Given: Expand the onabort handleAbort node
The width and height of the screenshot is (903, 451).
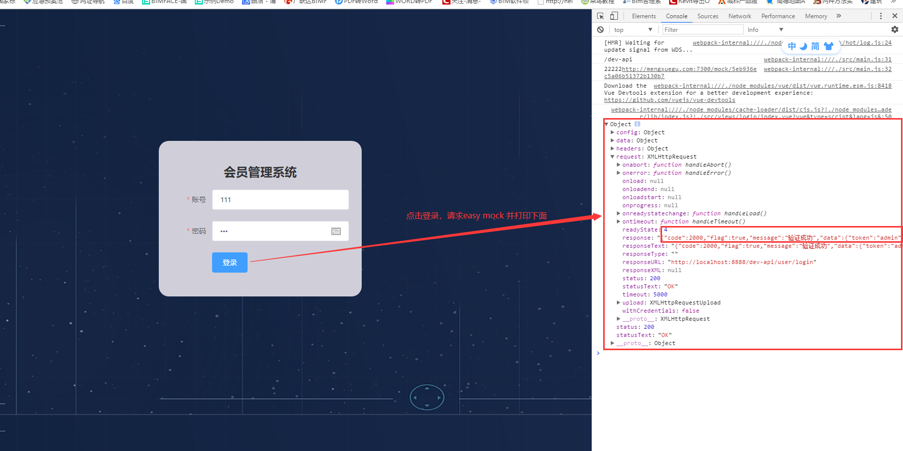Looking at the screenshot, I should (618, 165).
